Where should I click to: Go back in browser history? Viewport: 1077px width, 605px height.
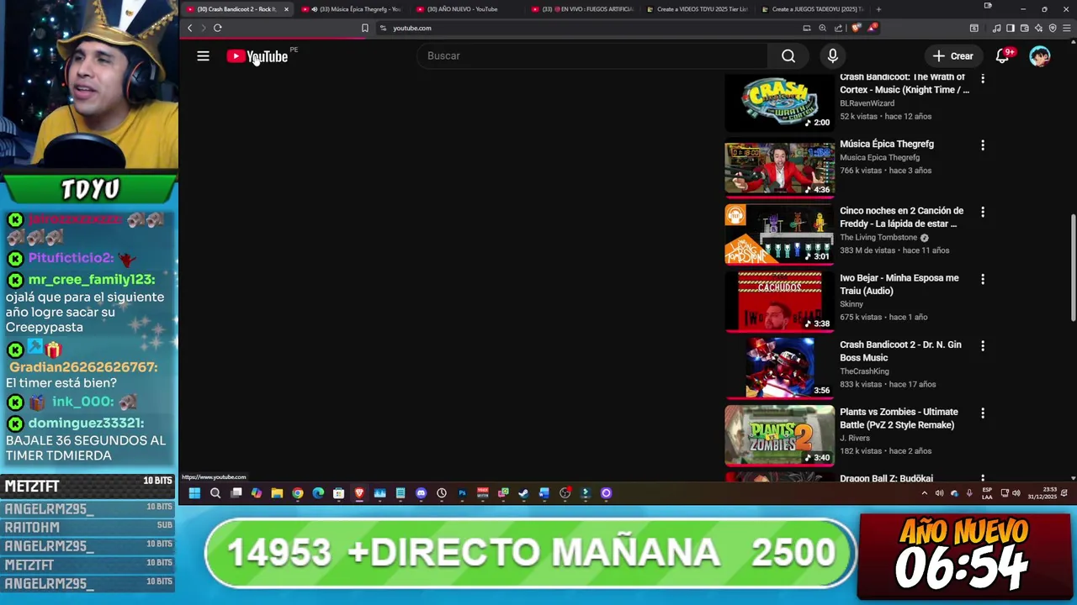(190, 28)
